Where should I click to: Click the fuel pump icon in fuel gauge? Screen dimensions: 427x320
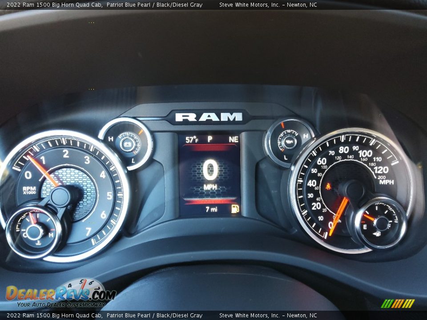pos(377,233)
